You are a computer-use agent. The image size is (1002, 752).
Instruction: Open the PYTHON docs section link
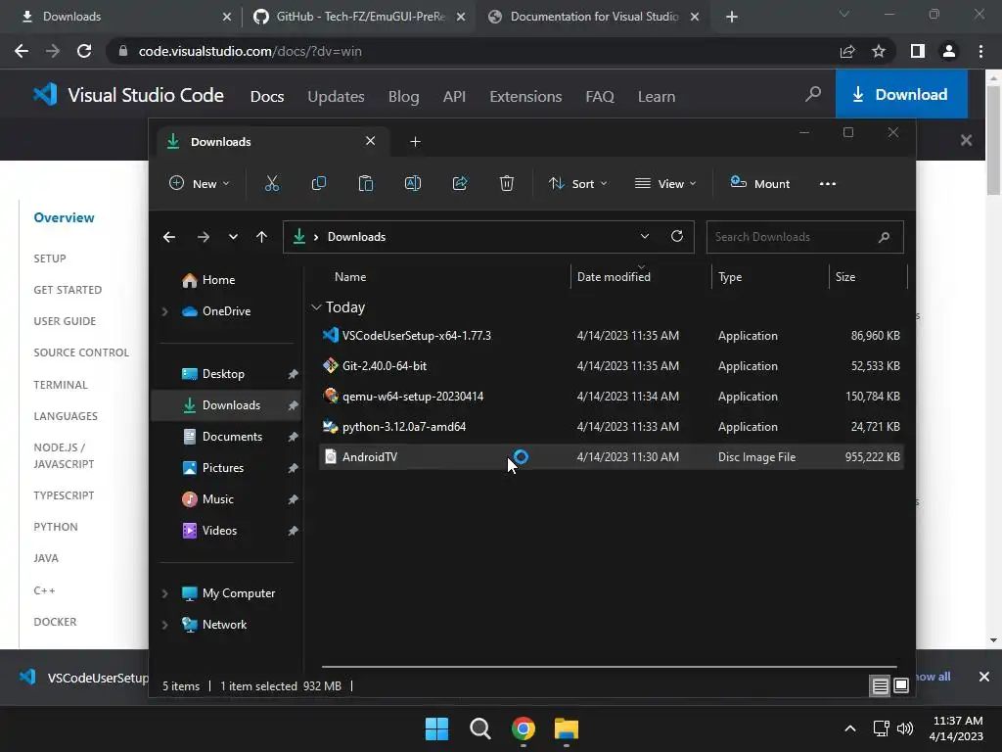point(56,527)
